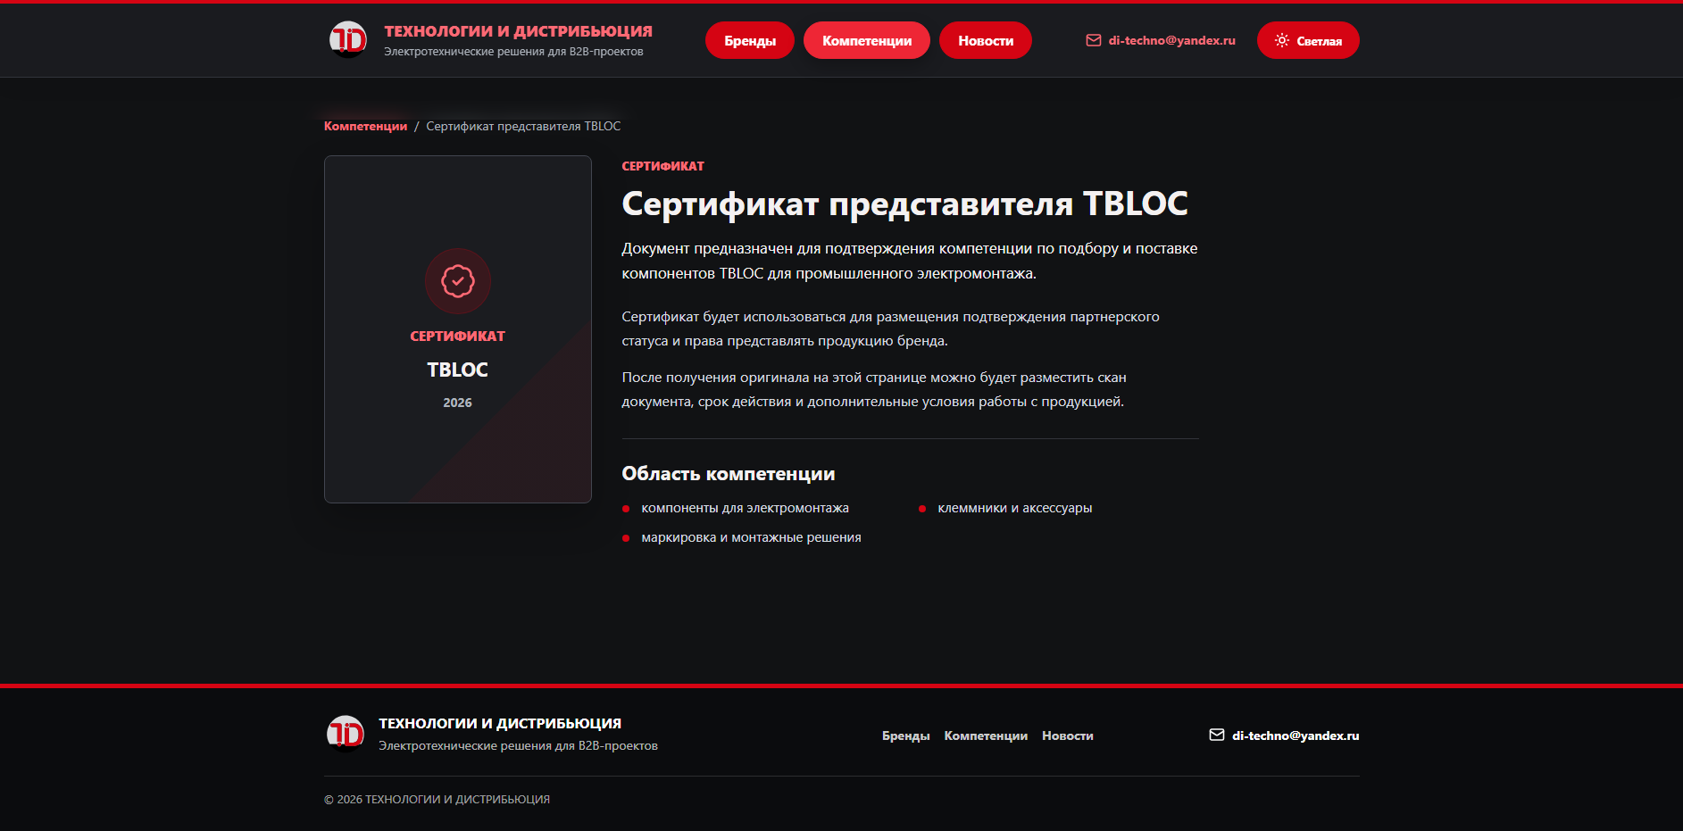Open the Компетенции header menu
Screen dimensions: 1683x831
pos(866,40)
